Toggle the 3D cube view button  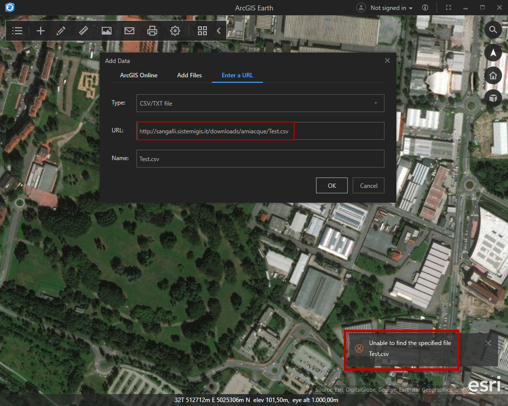(493, 98)
